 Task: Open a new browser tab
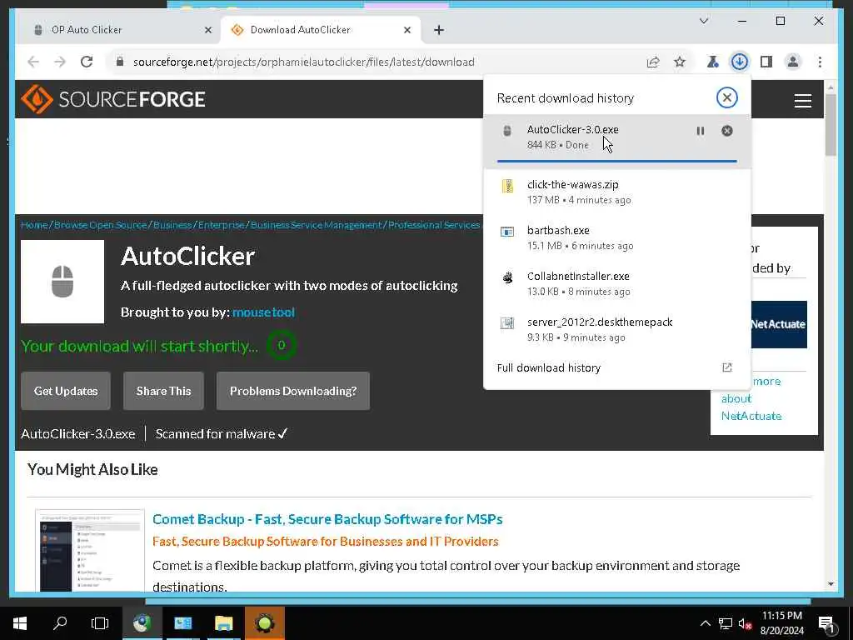439,30
